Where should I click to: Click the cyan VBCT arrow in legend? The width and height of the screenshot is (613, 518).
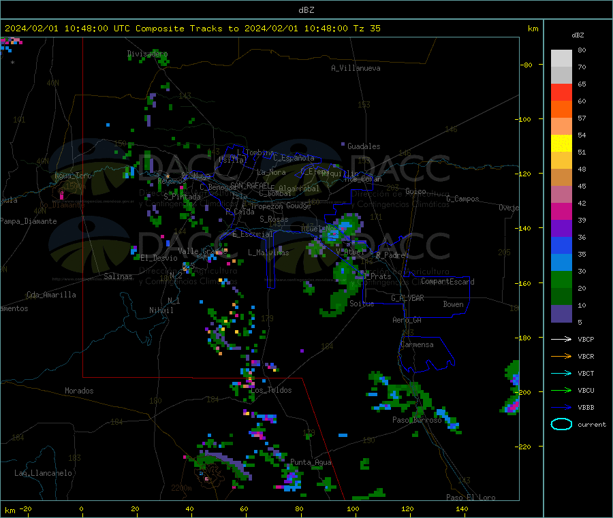pos(561,373)
